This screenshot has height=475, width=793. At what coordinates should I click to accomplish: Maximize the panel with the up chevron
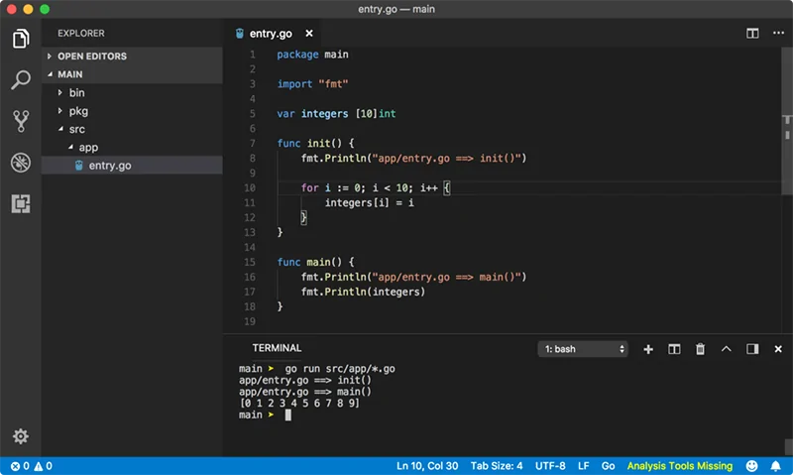726,349
